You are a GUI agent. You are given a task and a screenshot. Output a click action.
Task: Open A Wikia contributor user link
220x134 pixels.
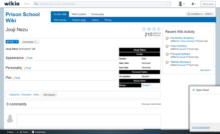[187, 41]
